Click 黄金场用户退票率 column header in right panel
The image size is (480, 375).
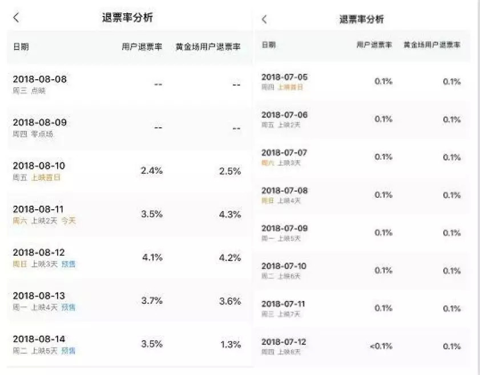(x=432, y=44)
